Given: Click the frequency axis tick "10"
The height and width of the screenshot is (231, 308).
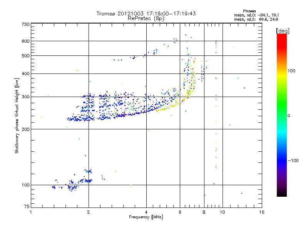Looking at the screenshot, I should pos(223,212).
